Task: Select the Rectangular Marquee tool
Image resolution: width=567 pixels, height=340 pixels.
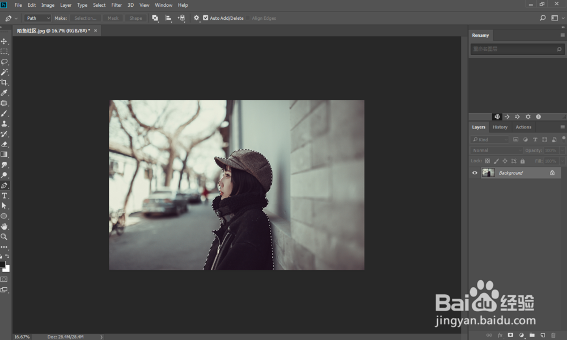Action: (4, 51)
